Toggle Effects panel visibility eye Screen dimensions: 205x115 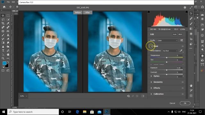(183, 88)
